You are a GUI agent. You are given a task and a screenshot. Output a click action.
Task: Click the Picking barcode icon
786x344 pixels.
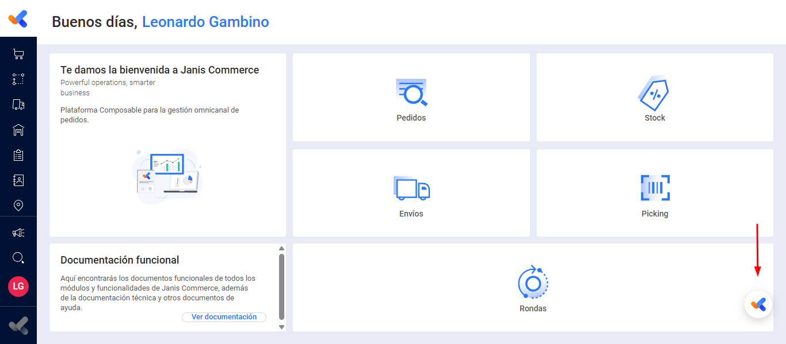click(x=655, y=188)
